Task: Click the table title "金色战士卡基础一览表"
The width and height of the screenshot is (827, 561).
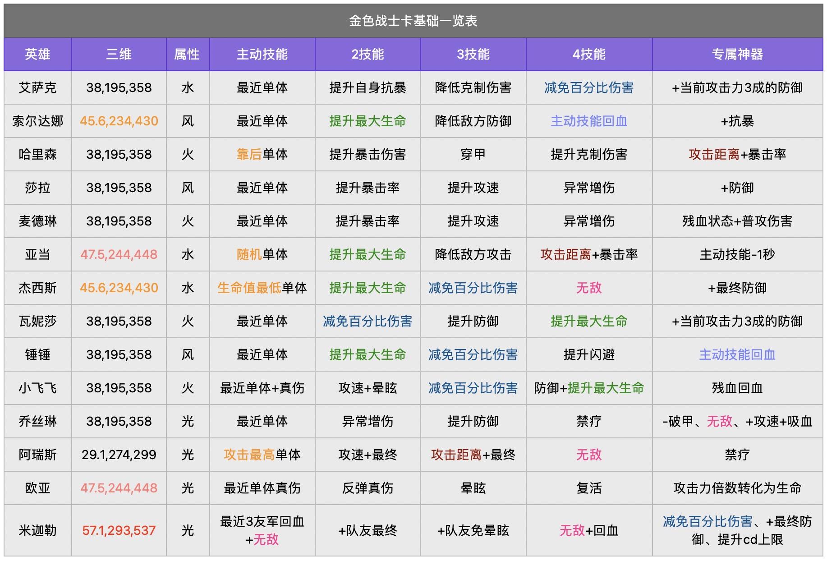Action: (413, 21)
